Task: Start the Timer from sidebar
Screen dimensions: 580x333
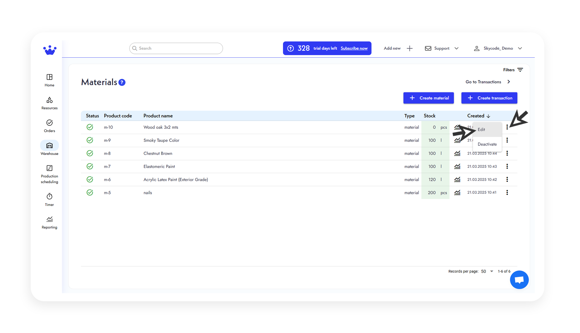Action: (49, 199)
